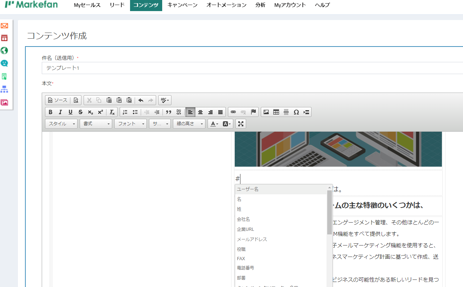This screenshot has width=463, height=287.
Task: Toggle strikethrough formatting
Action: [80, 112]
